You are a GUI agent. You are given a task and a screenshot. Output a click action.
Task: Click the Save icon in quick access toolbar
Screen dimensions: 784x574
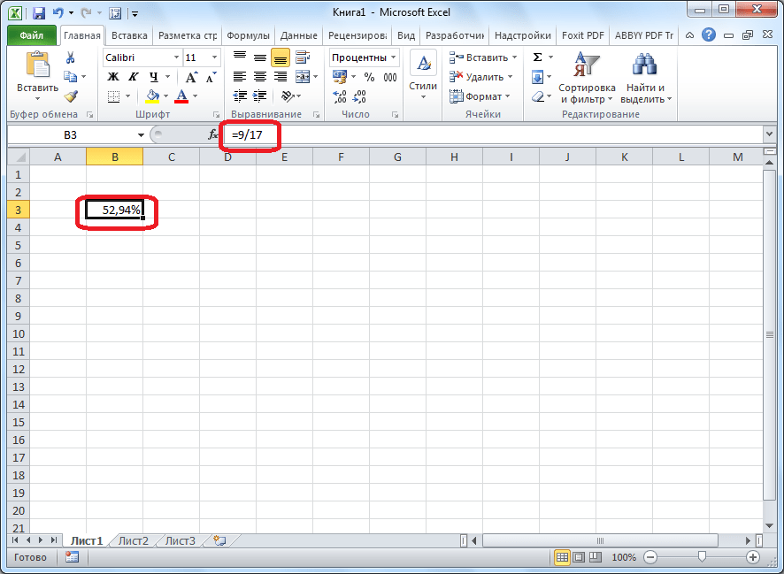[x=39, y=13]
